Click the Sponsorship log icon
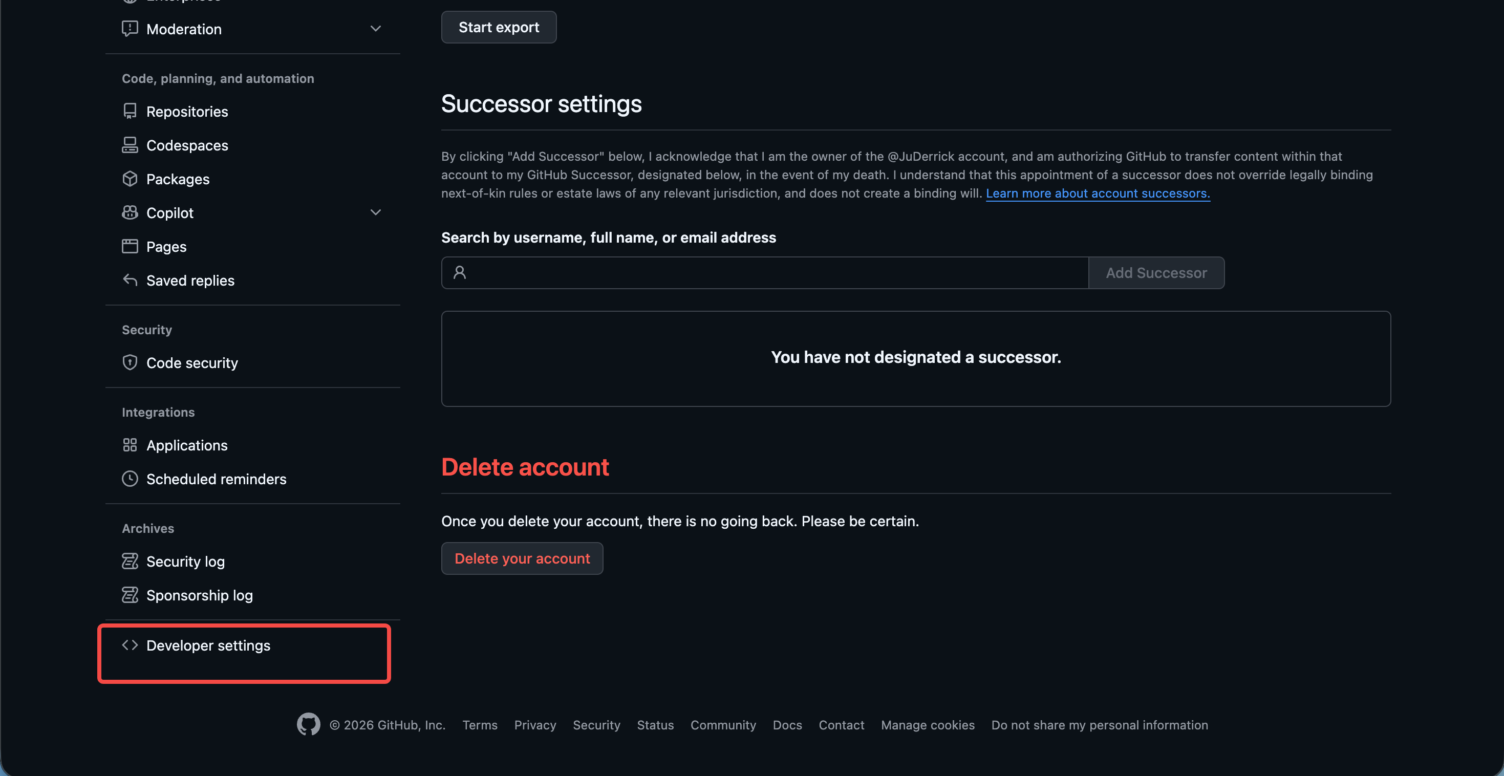This screenshot has height=776, width=1504. [x=130, y=595]
